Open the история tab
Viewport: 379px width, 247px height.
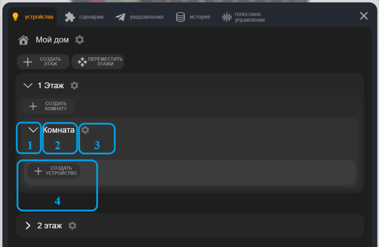193,17
